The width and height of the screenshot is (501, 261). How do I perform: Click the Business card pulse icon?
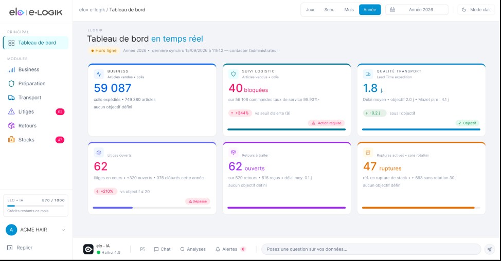99,74
